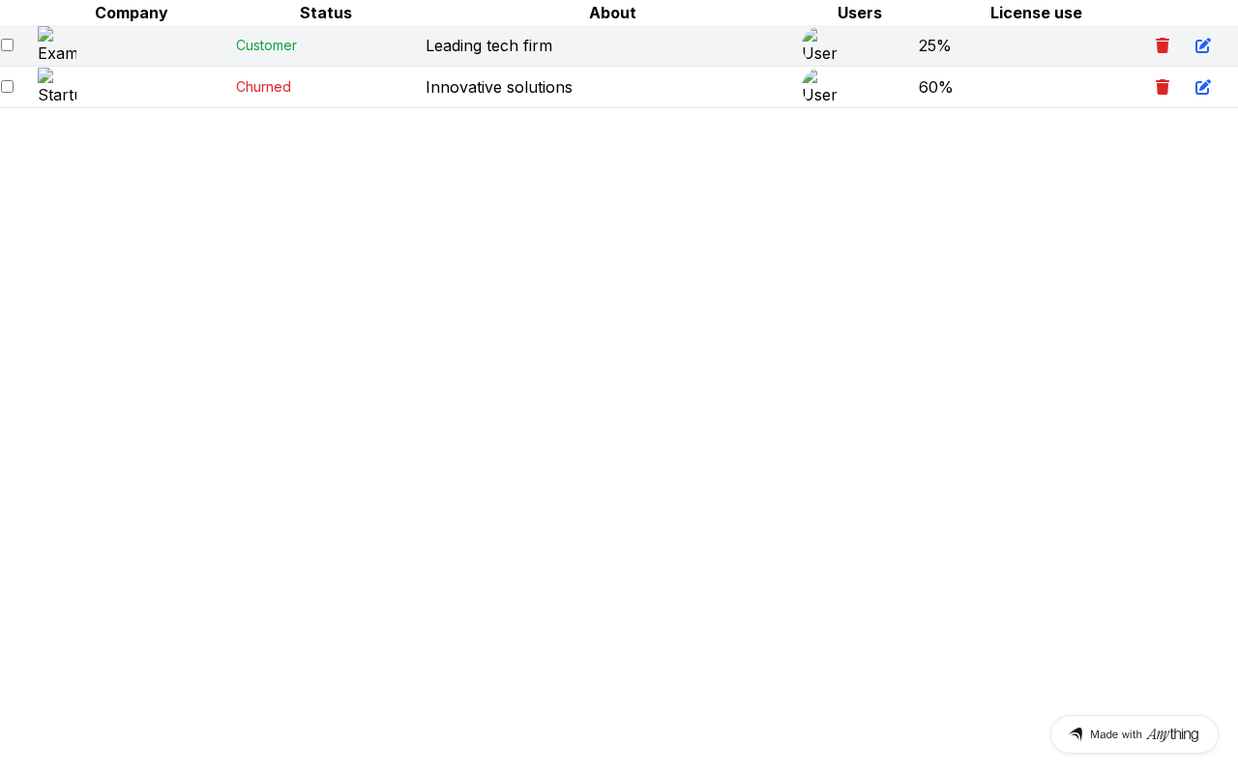Viewport: 1238px width, 773px height.
Task: Edit the Innovative solutions row
Action: (1203, 87)
